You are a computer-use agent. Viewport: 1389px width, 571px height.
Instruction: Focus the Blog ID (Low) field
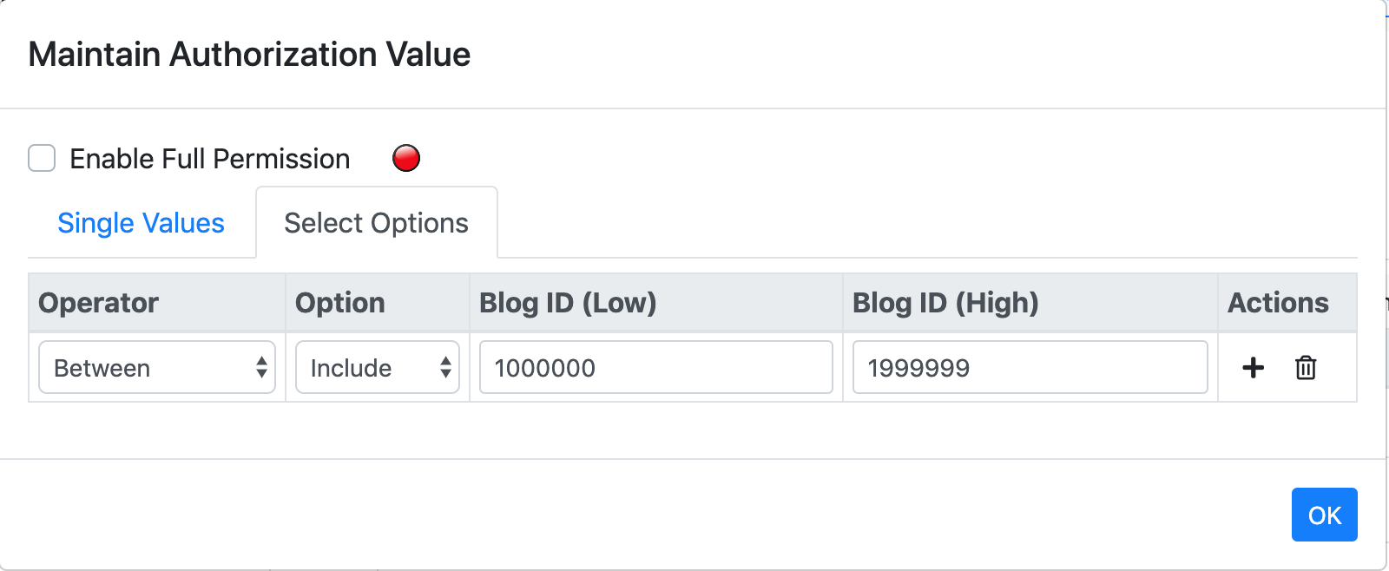[656, 367]
